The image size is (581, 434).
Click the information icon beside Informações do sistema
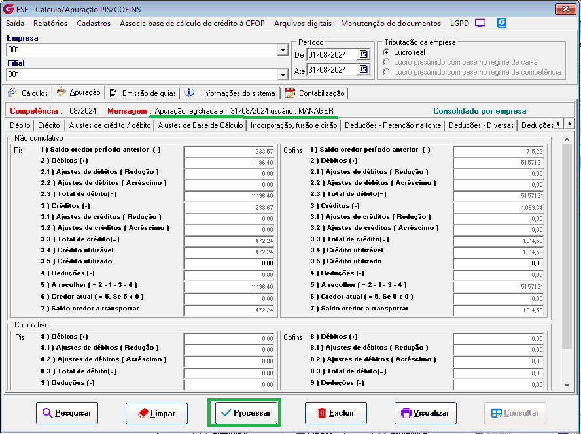pyautogui.click(x=189, y=93)
